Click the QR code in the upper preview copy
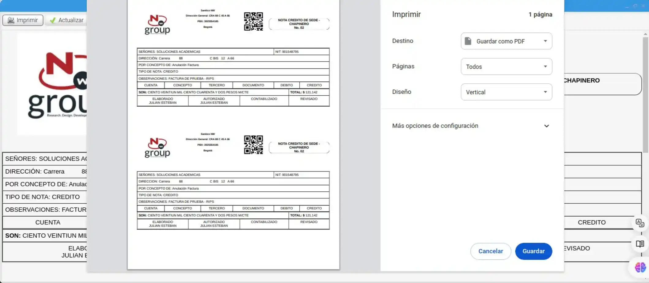649x283 pixels. [x=253, y=21]
